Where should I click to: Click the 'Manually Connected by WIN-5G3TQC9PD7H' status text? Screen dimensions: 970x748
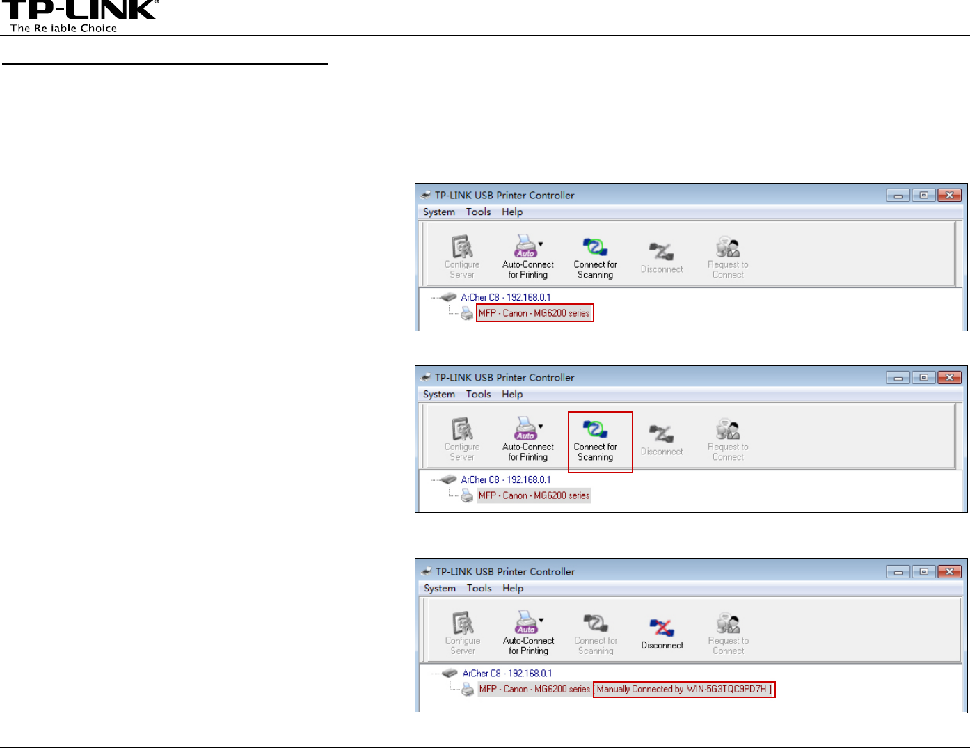pos(684,689)
